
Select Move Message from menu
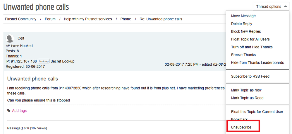click(243, 16)
